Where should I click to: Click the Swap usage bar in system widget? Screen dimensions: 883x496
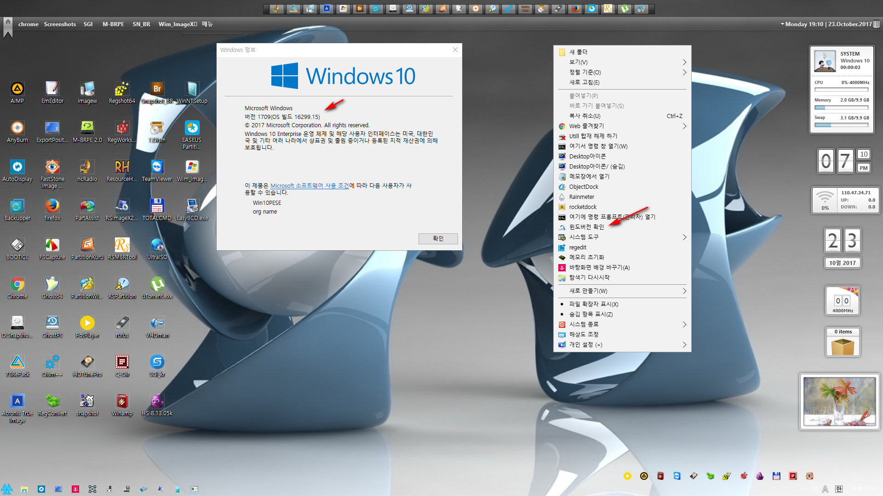841,125
